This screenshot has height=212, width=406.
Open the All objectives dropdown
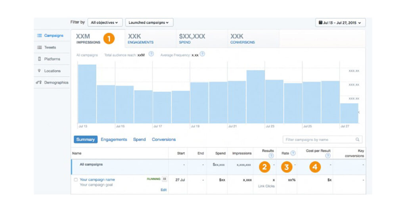pos(105,23)
